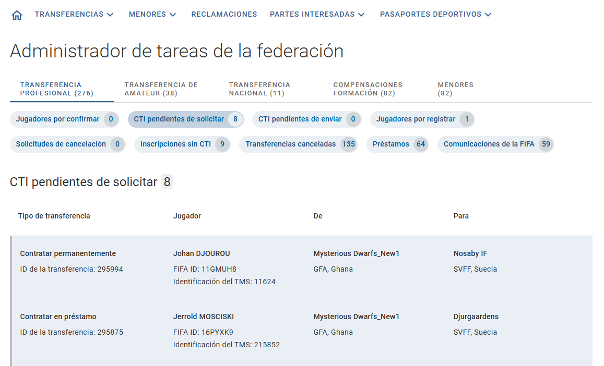The image size is (604, 366).
Task: Go to the home page icon
Action: click(17, 15)
